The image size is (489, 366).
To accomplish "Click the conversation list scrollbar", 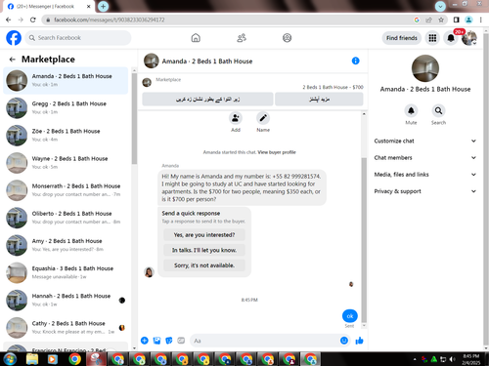I will click(x=134, y=119).
